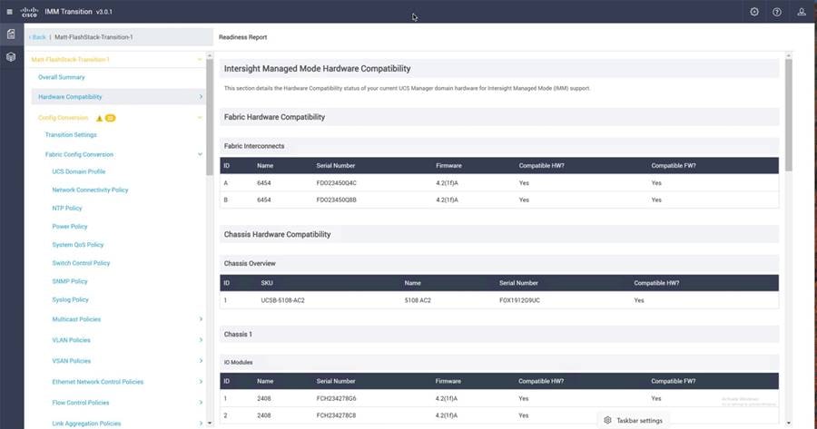
Task: Click sidebar scroll down arrow
Action: pyautogui.click(x=210, y=423)
